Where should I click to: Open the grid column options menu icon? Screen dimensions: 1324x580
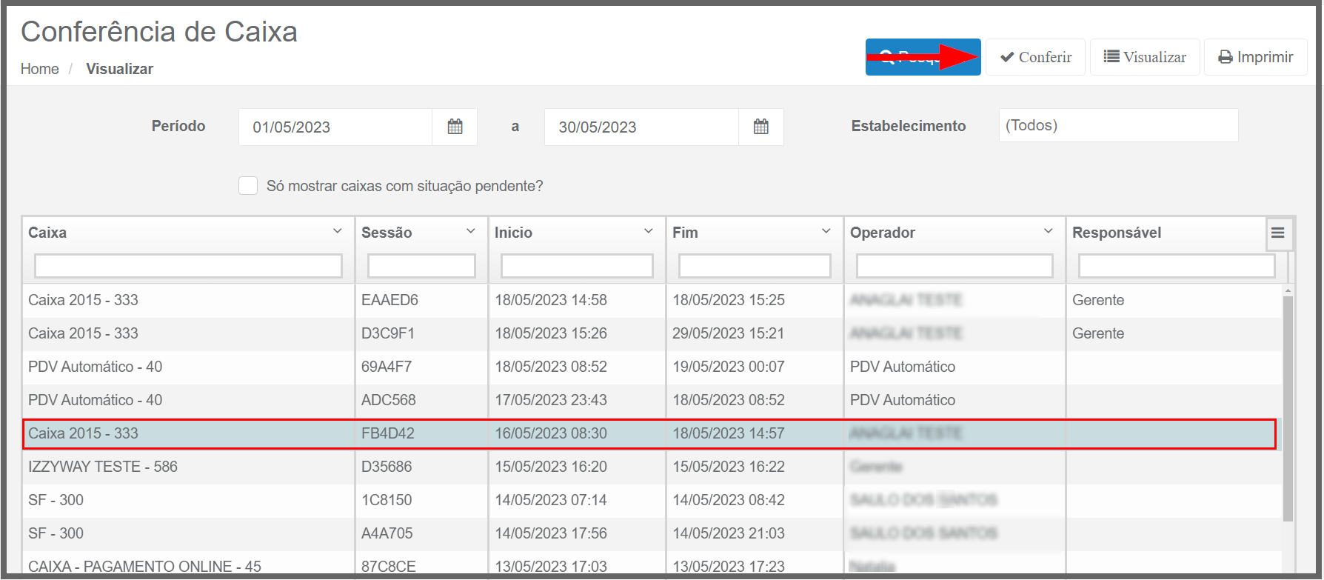click(1277, 233)
